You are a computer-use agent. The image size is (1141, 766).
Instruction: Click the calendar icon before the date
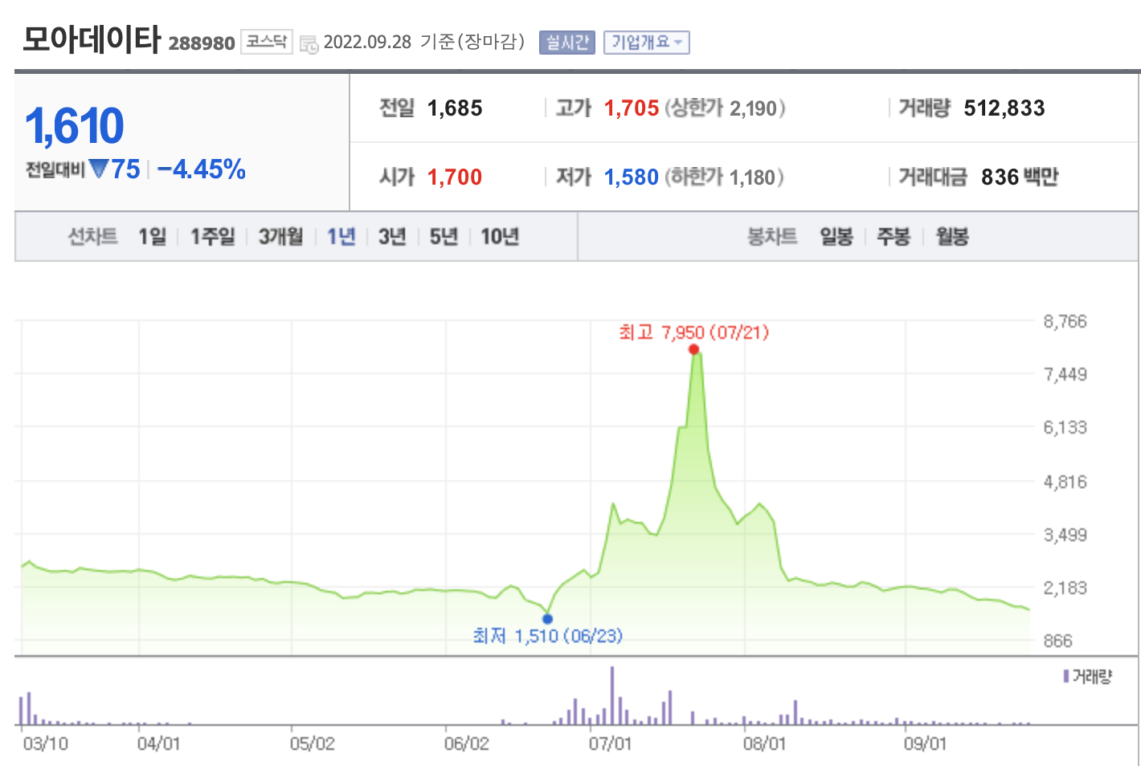click(309, 45)
